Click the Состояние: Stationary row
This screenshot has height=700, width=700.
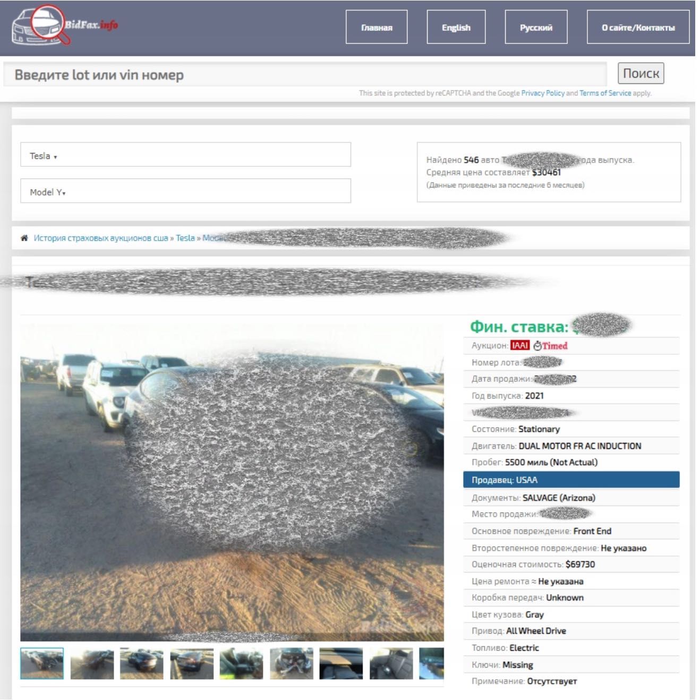pos(571,429)
